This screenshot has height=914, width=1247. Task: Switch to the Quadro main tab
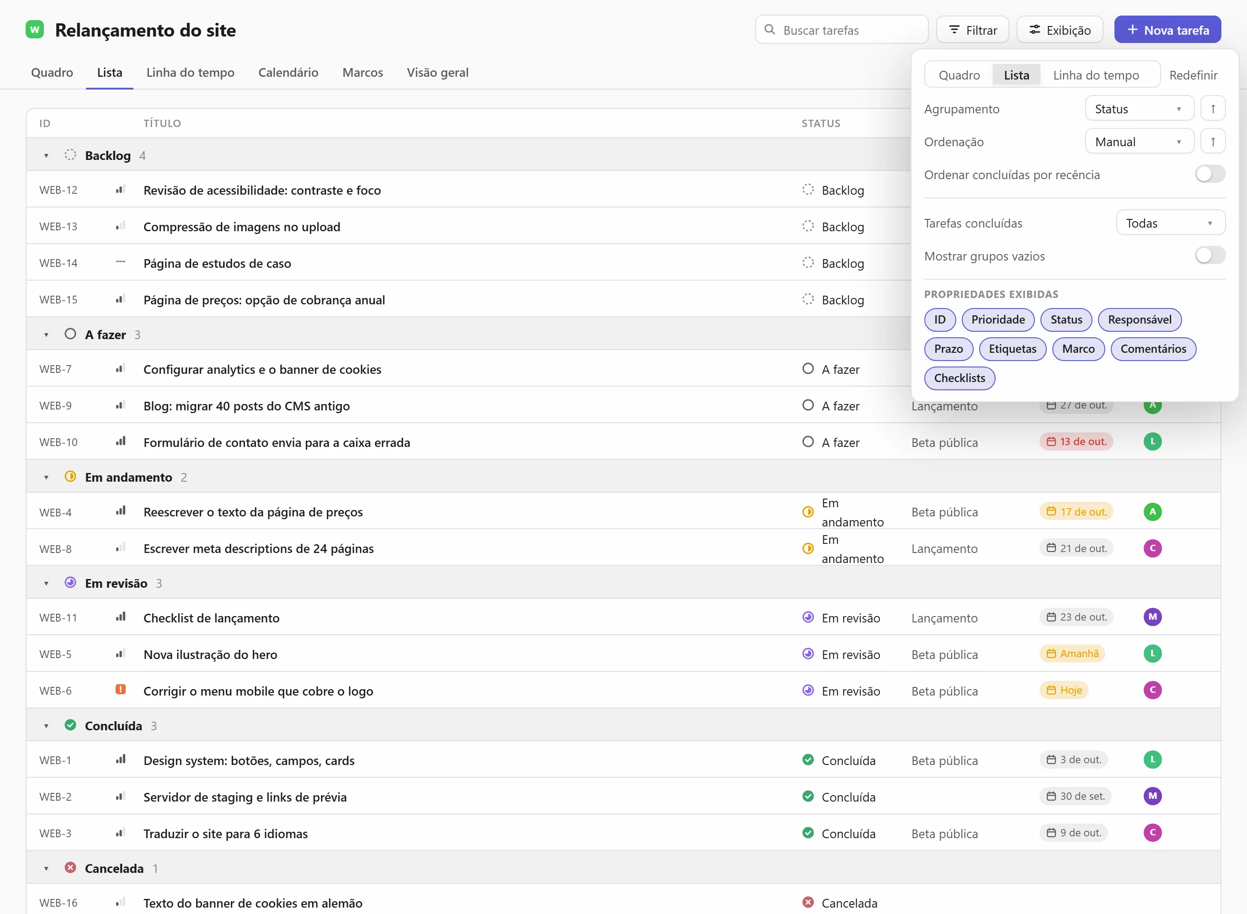[x=52, y=73]
